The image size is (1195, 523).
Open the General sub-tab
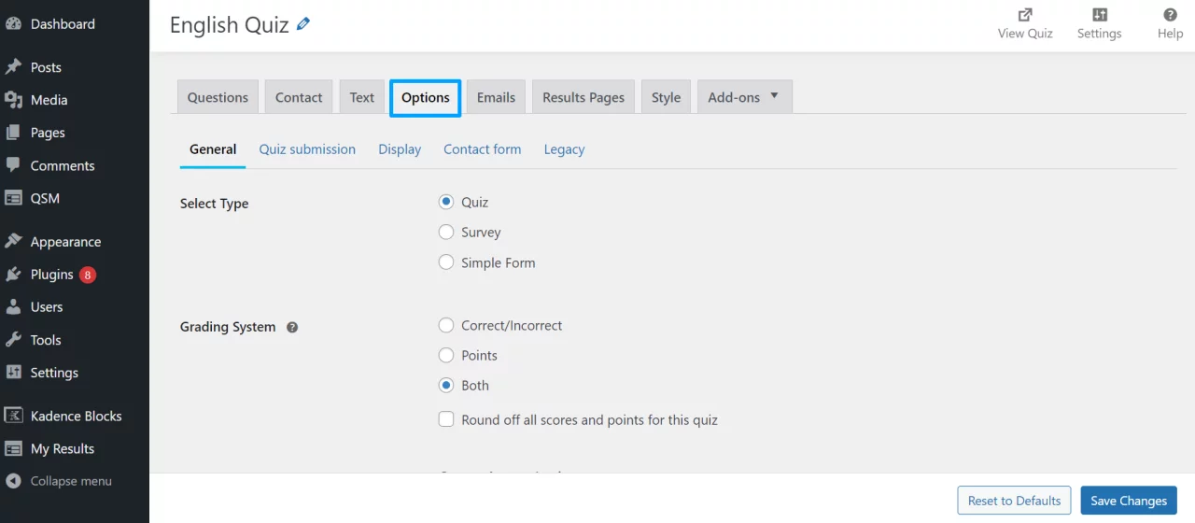pyautogui.click(x=213, y=149)
